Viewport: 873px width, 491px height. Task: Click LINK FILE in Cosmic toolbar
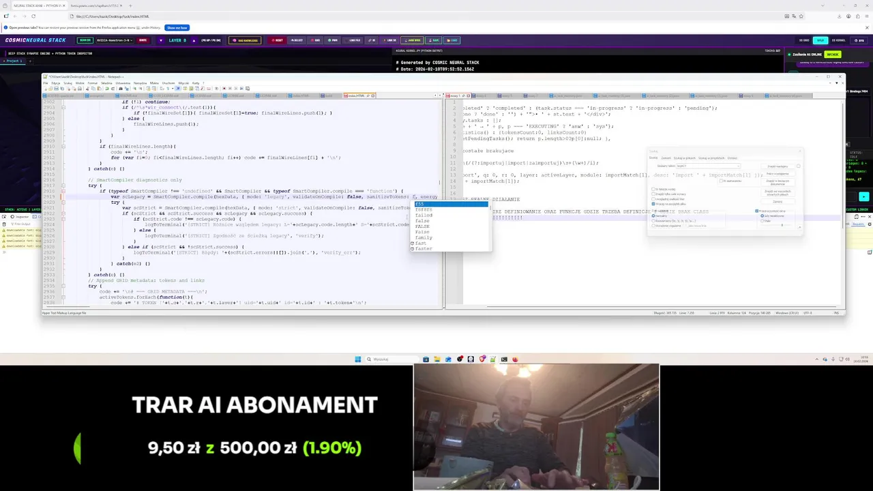tap(353, 40)
